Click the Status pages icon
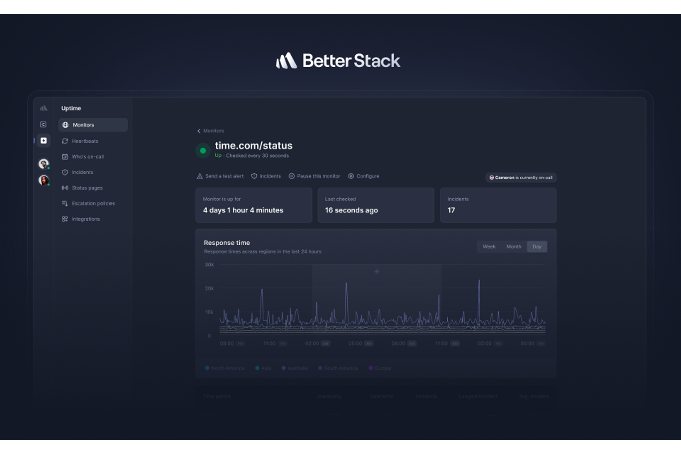681x454 pixels. [x=65, y=188]
